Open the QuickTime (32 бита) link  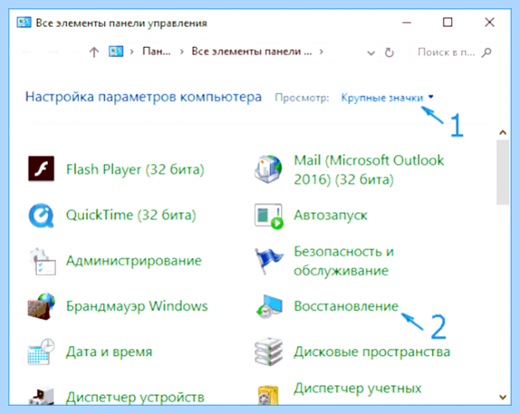click(131, 215)
